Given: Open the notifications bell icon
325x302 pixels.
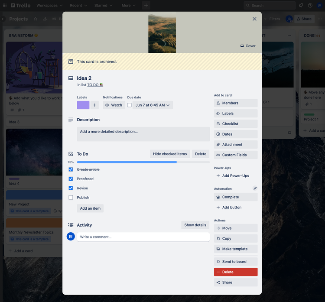Looking at the screenshot, I should point(301,6).
